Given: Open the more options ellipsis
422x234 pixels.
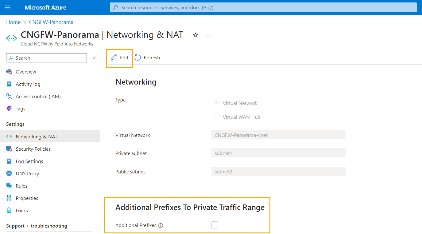Looking at the screenshot, I should [x=208, y=35].
